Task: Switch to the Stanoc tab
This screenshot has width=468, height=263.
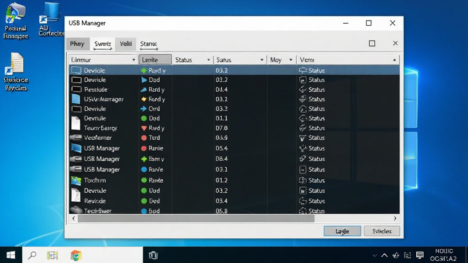Action: 149,44
